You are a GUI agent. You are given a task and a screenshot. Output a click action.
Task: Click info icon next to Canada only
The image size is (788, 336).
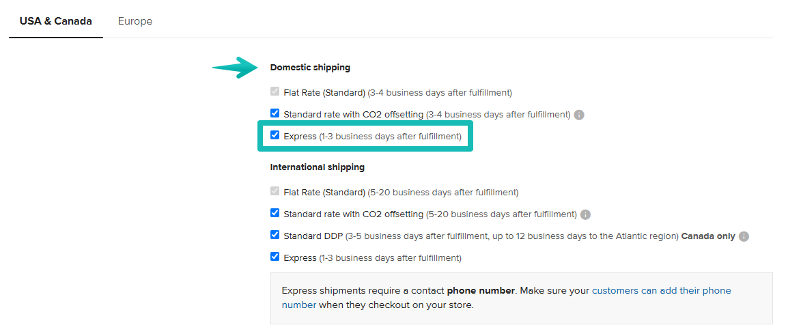point(744,236)
